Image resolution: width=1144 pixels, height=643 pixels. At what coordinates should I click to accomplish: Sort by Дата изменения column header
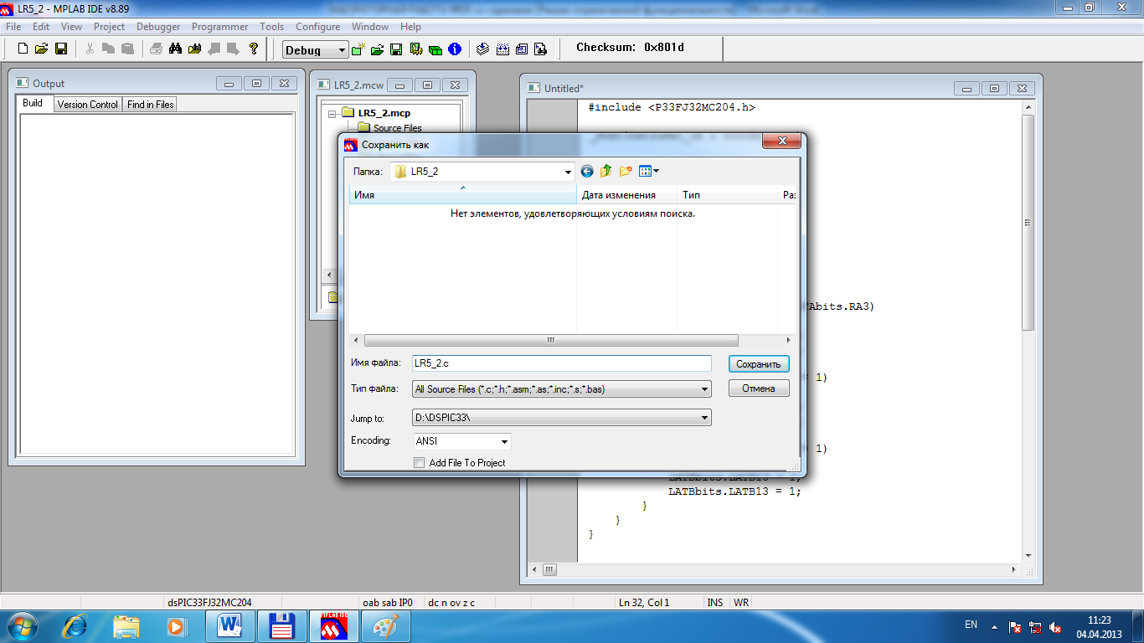tap(627, 195)
